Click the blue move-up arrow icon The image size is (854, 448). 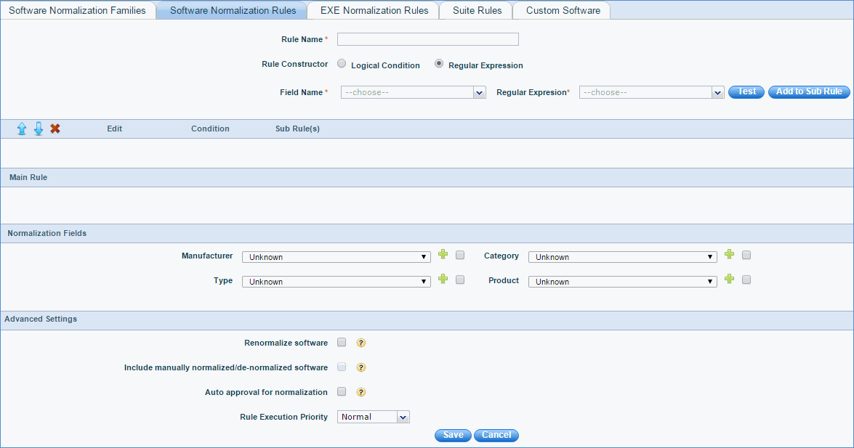tap(22, 129)
